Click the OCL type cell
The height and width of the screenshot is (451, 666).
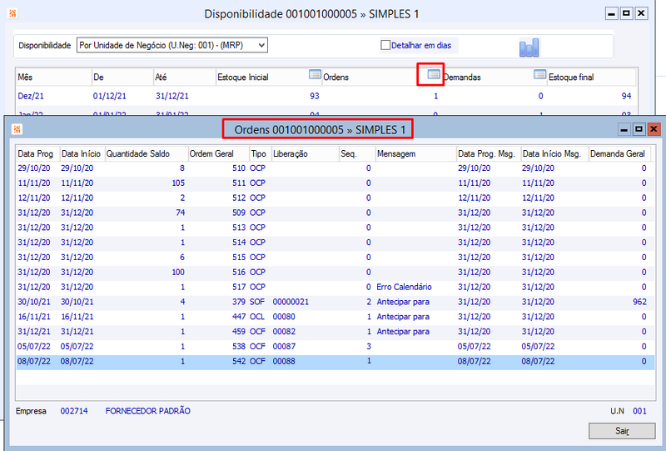click(x=257, y=317)
